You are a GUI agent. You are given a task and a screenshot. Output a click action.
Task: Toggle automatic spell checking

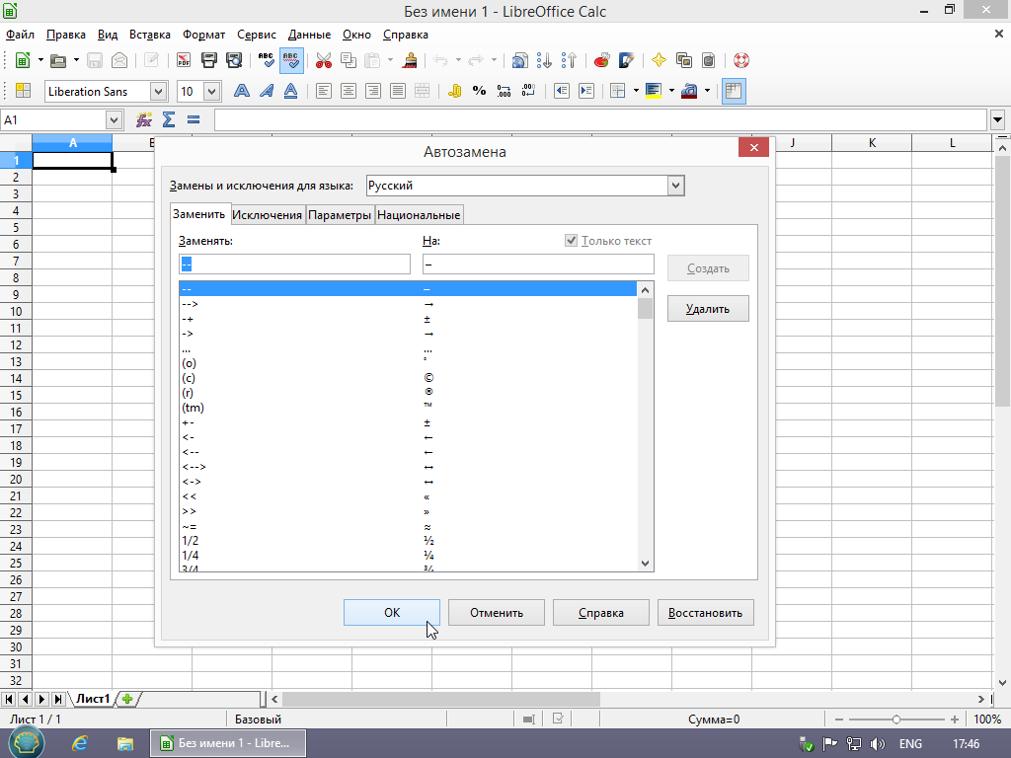[x=291, y=60]
